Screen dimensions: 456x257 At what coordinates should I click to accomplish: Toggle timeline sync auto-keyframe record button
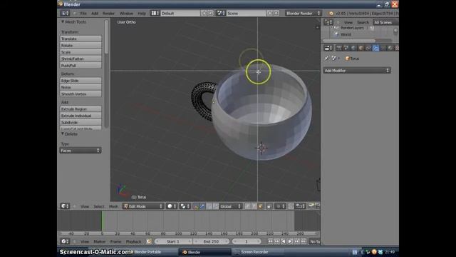tap(149, 241)
